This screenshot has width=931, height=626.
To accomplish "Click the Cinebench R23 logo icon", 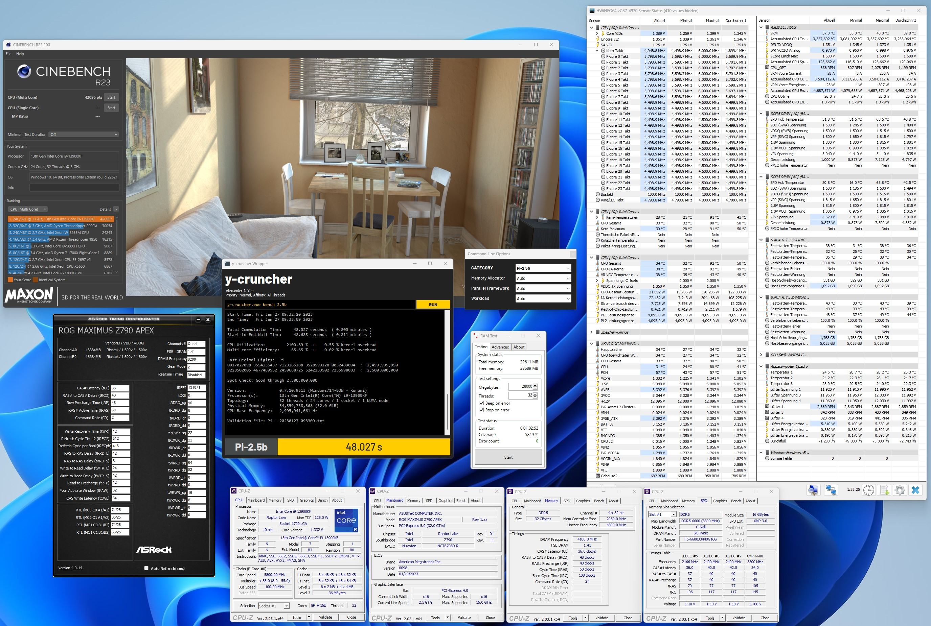I will coord(24,71).
